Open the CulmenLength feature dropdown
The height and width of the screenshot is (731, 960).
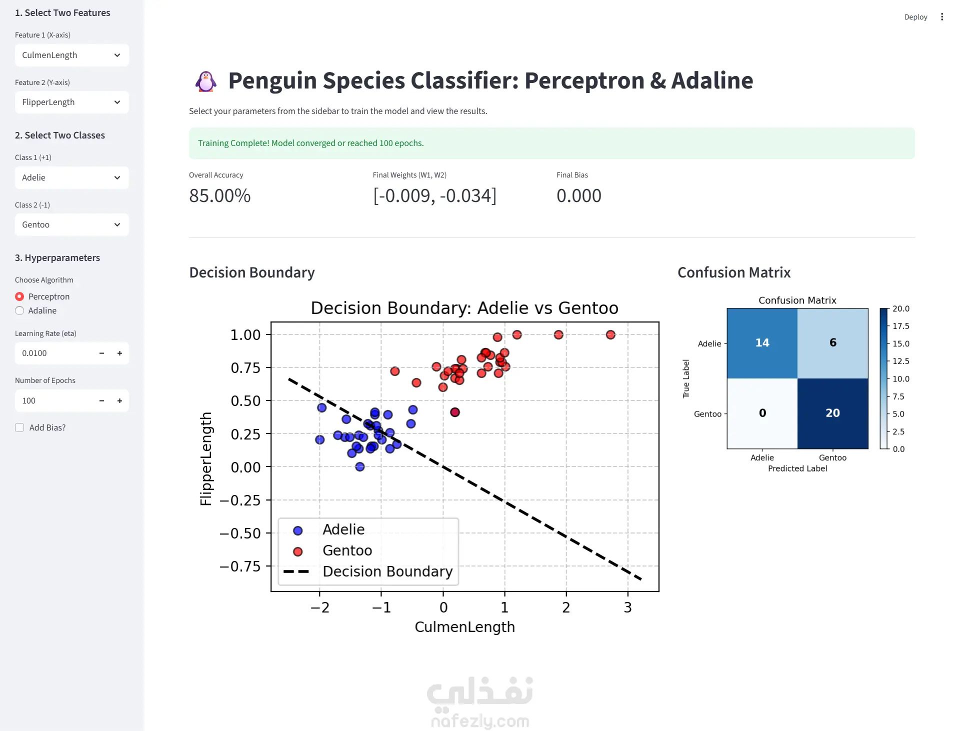(x=72, y=55)
